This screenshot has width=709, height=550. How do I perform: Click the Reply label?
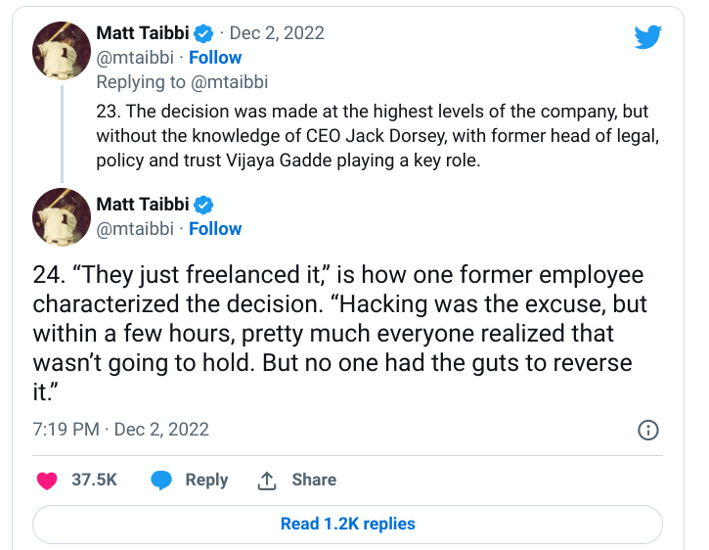(206, 480)
